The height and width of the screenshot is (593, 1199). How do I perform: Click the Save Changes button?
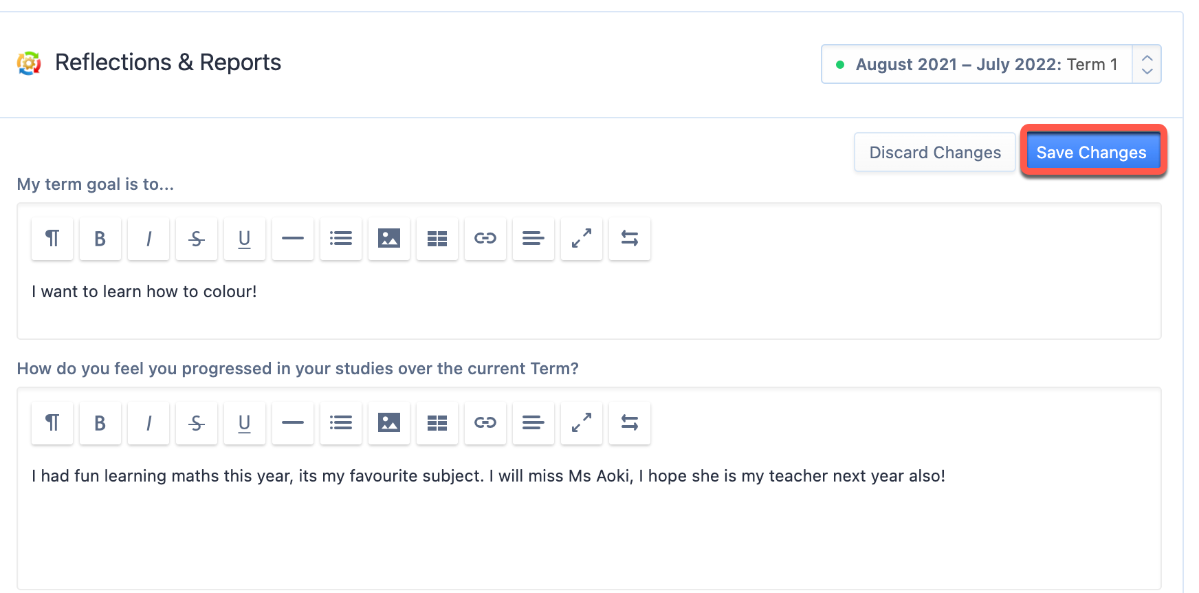(x=1092, y=152)
